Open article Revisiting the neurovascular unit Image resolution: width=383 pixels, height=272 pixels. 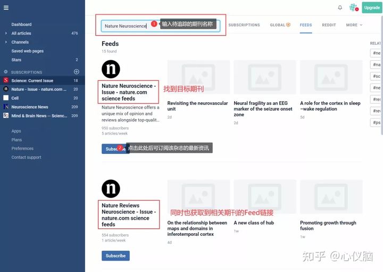click(197, 106)
